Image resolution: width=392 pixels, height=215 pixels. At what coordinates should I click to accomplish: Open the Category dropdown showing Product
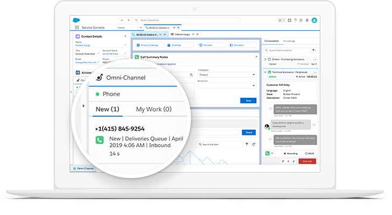(x=226, y=75)
